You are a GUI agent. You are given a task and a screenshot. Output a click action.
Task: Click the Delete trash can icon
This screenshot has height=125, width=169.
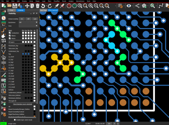point(37,6)
